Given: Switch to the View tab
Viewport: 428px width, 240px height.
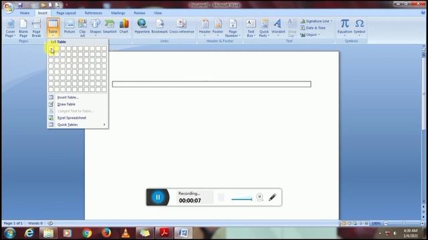Looking at the screenshot, I should (158, 13).
